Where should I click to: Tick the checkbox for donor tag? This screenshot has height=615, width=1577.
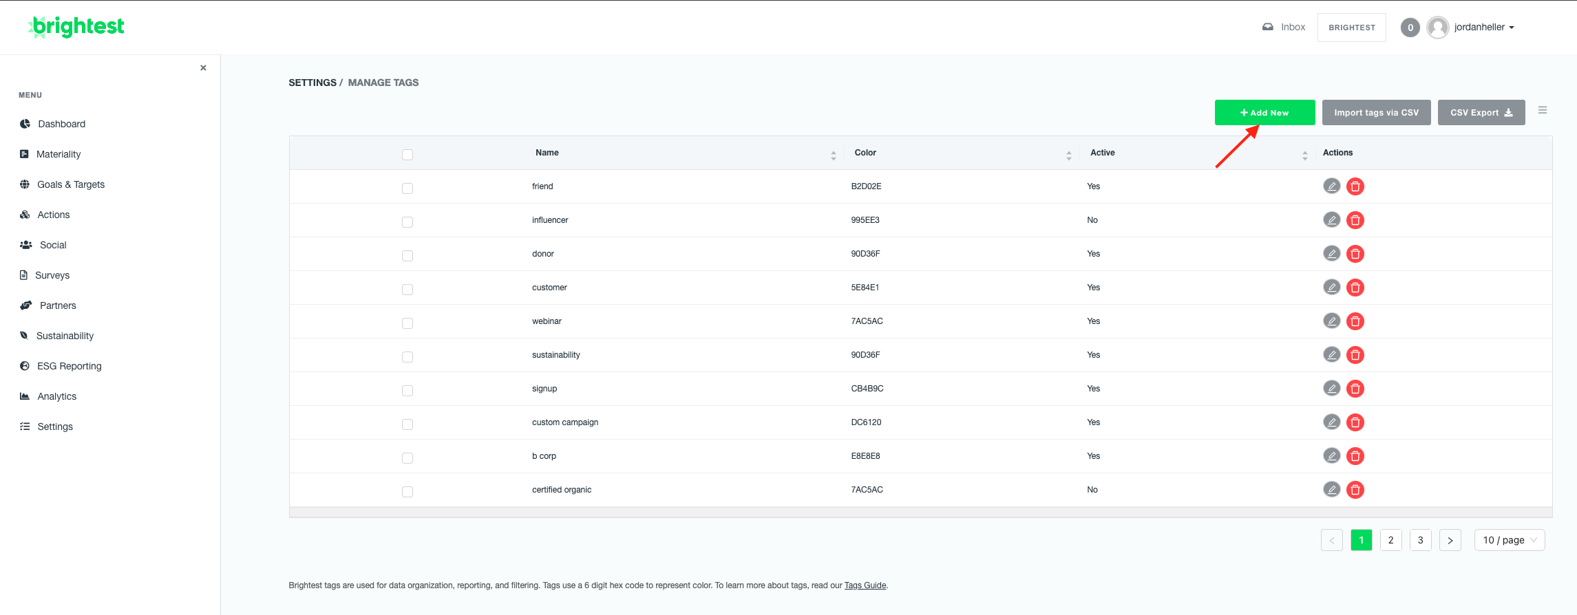(x=408, y=256)
